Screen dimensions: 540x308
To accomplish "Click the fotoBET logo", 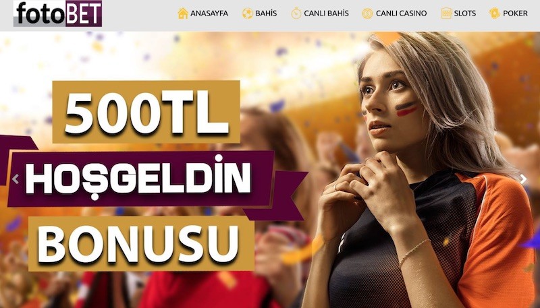I will coord(57,13).
